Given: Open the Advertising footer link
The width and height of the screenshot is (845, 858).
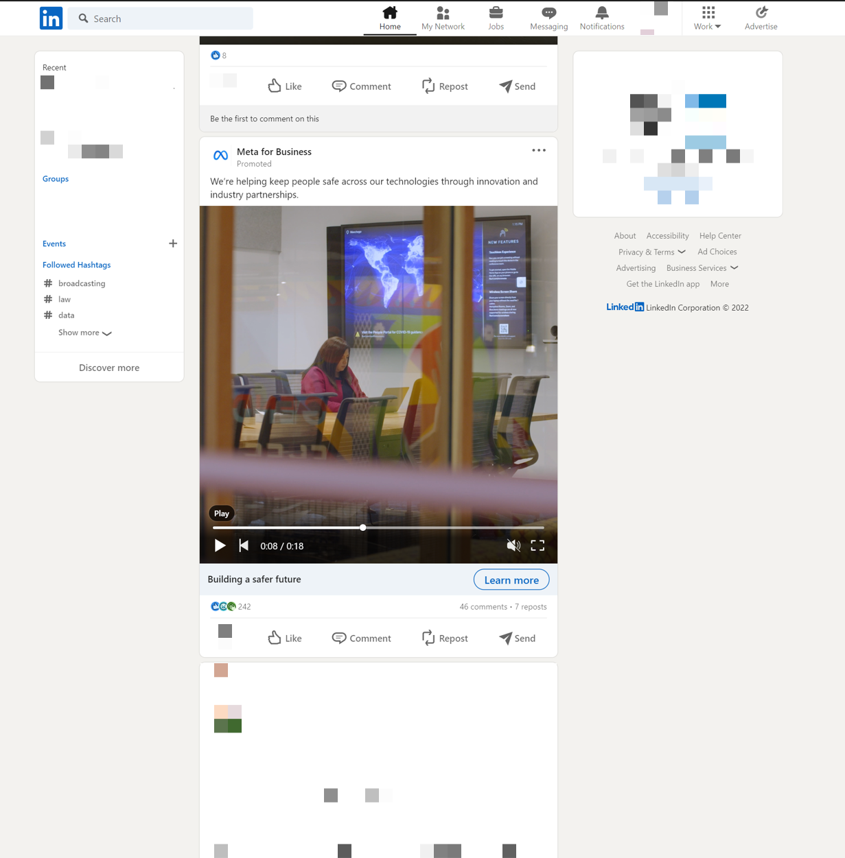Looking at the screenshot, I should (x=636, y=267).
